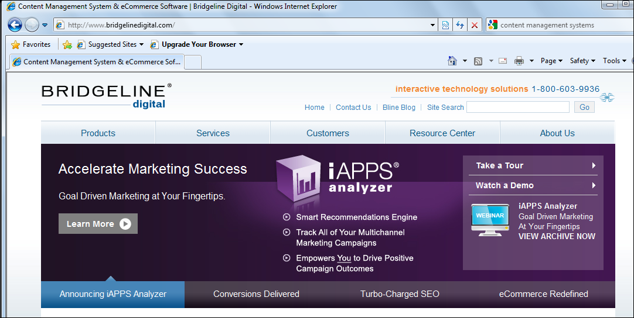The image size is (634, 318).
Task: Open the Tools menu
Action: click(615, 61)
